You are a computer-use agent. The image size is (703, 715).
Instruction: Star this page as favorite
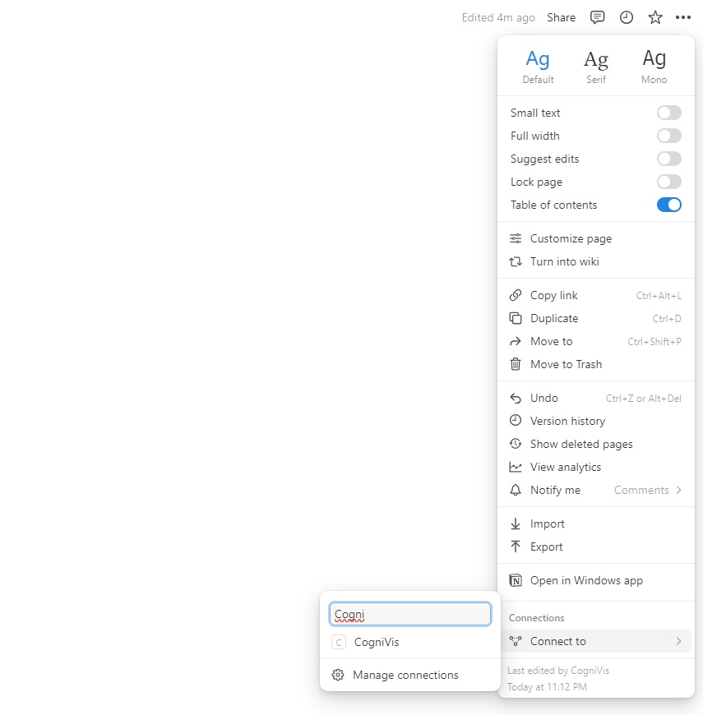pos(655,17)
